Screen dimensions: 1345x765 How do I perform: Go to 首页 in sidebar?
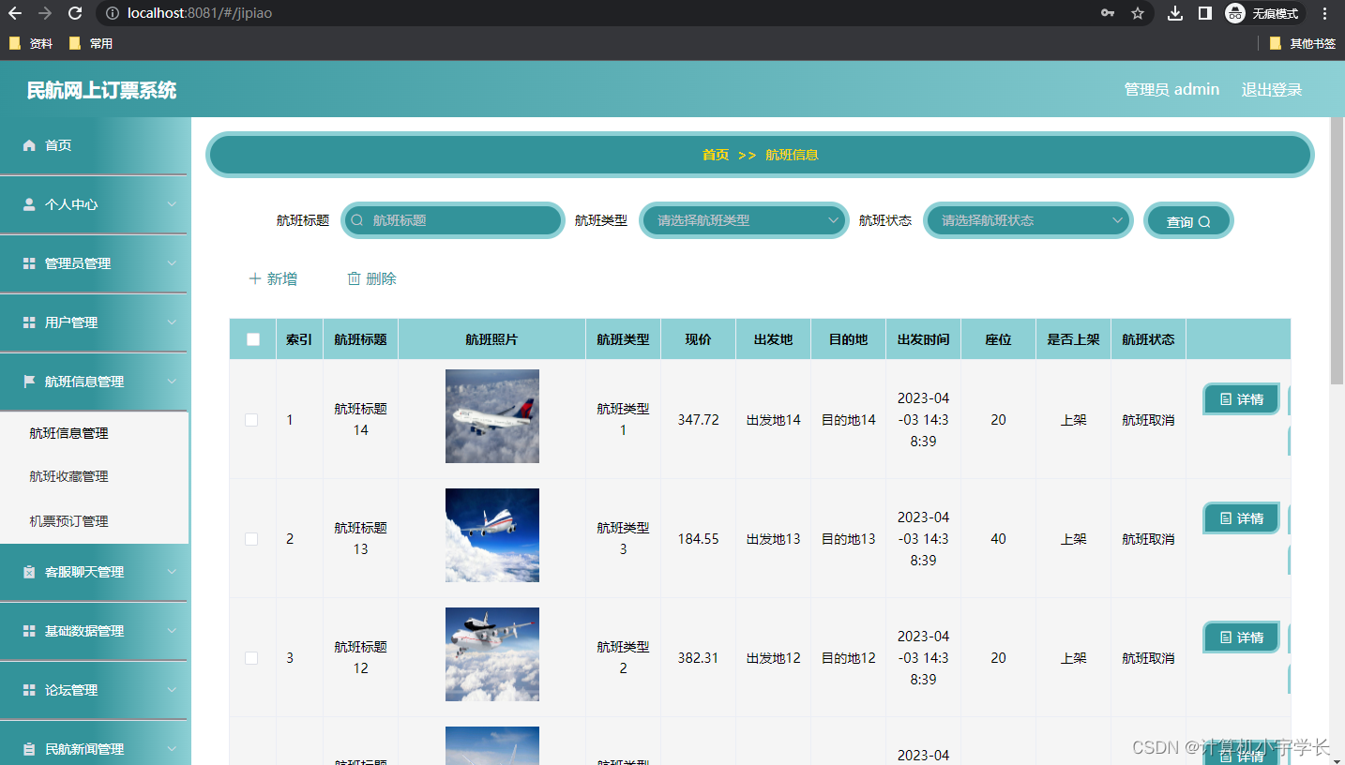click(x=94, y=145)
